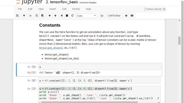Click the bullet item tensor.get_shape().as_list()

(62, 58)
